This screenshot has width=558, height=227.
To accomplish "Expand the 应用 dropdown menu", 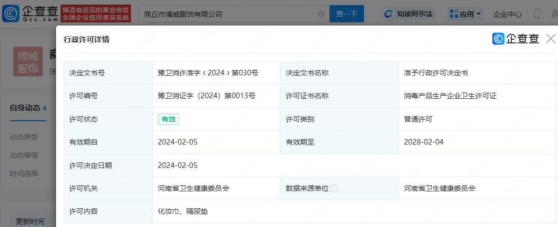I will (465, 14).
